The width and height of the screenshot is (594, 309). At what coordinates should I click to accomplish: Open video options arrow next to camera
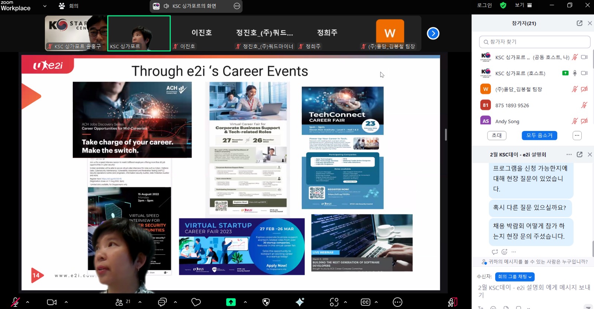click(x=66, y=302)
